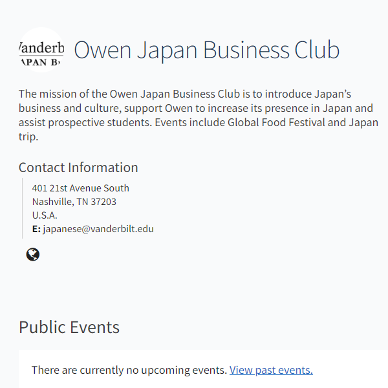Screen dimensions: 388x388
Task: Click the 401 21st Avenue South address line
Action: (x=80, y=188)
